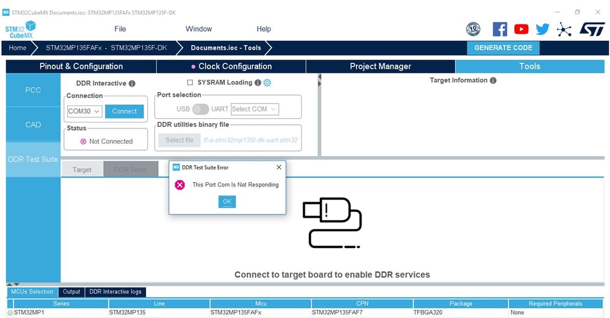This screenshot has height=318, width=610.
Task: Sort by the CPN column header
Action: coord(362,303)
